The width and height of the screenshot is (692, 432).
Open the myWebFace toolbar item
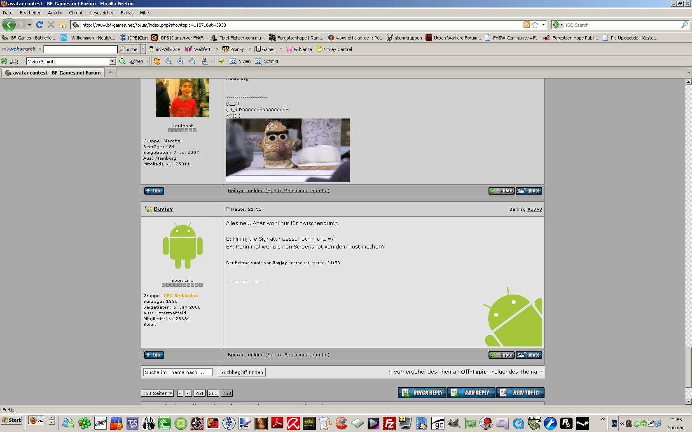tap(164, 49)
